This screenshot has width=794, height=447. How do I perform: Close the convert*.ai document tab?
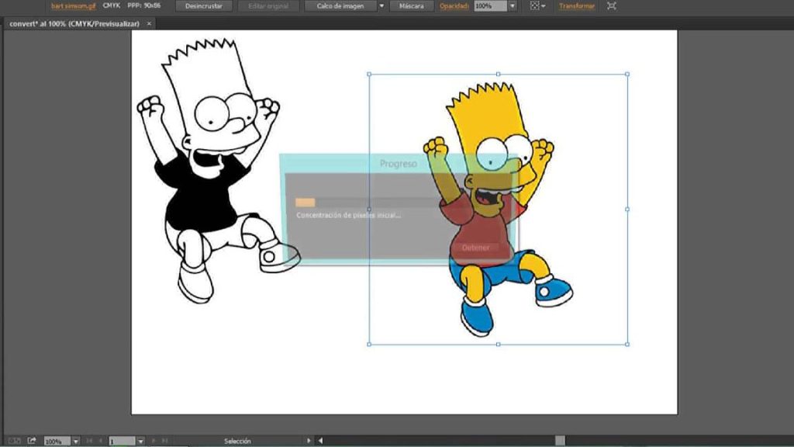150,24
